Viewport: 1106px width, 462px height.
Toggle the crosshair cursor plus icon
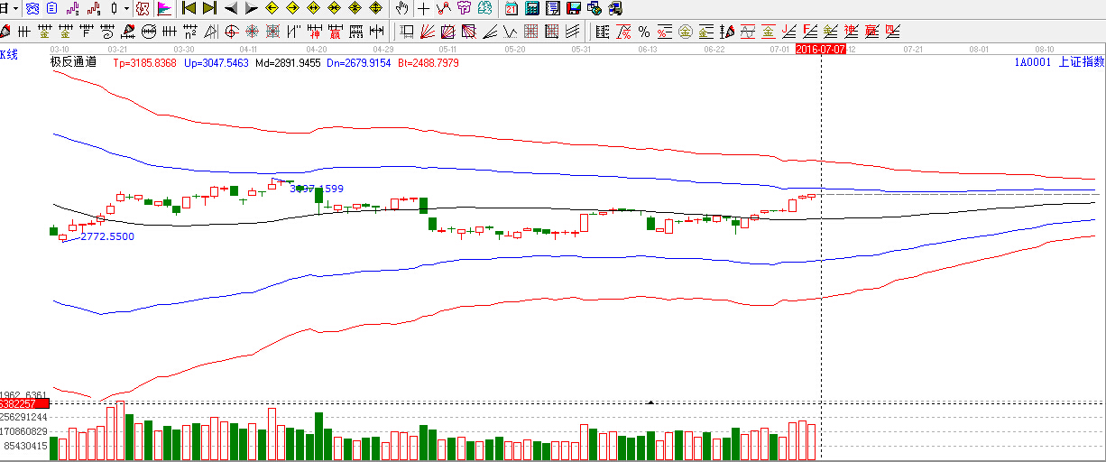click(423, 9)
